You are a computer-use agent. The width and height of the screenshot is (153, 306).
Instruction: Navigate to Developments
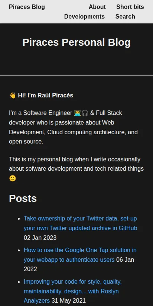coord(84,17)
